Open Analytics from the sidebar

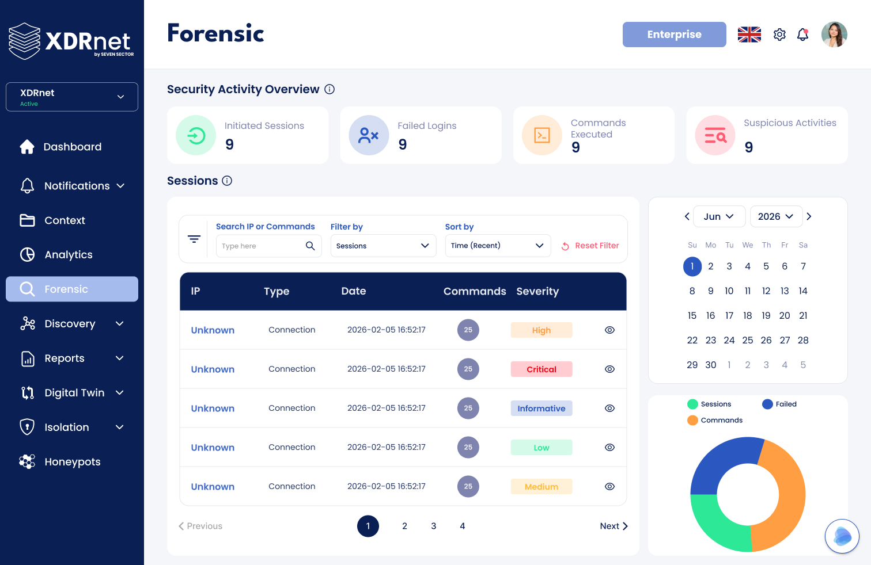pos(68,255)
